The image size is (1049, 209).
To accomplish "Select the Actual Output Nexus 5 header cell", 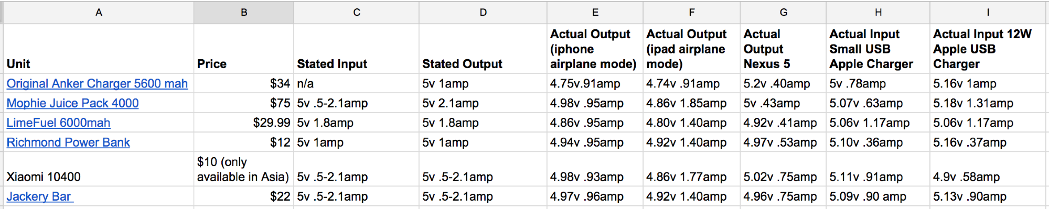I will click(x=783, y=49).
